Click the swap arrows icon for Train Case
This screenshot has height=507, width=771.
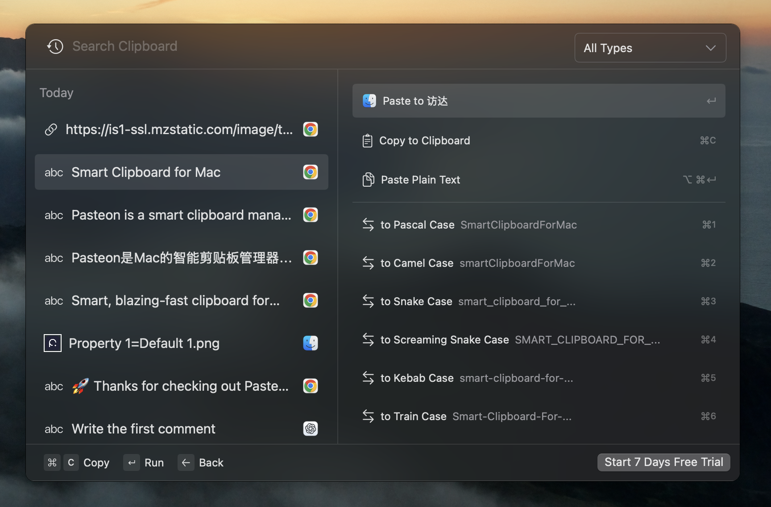click(x=368, y=416)
